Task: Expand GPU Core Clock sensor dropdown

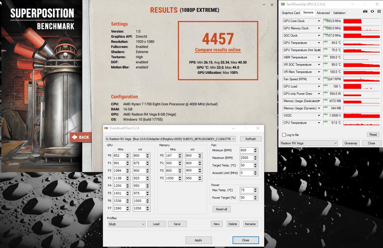Action: [x=319, y=21]
